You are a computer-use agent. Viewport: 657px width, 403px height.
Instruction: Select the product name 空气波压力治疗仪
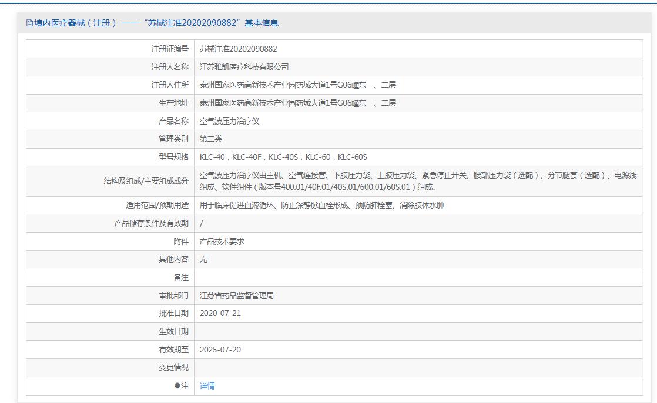(229, 121)
